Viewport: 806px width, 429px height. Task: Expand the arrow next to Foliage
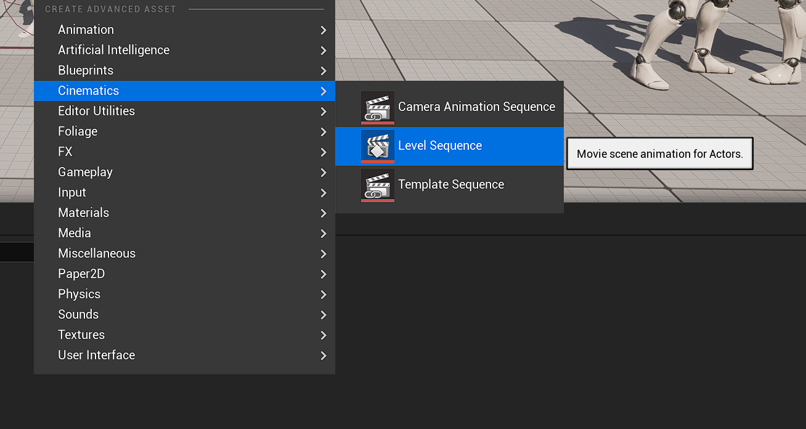point(324,132)
